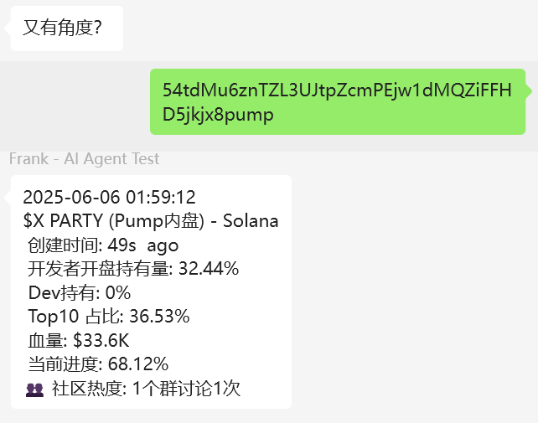This screenshot has height=423, width=538.
Task: Click the 36.53% Top10 value
Action: click(x=159, y=316)
